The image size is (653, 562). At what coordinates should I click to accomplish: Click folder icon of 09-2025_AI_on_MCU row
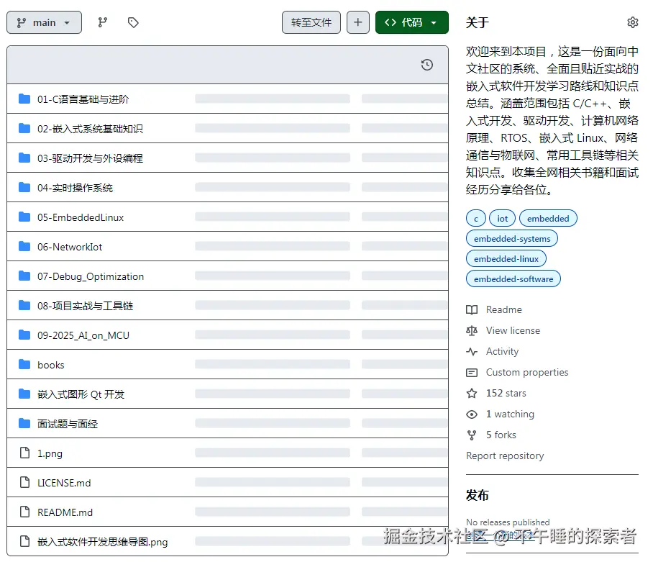tap(24, 335)
